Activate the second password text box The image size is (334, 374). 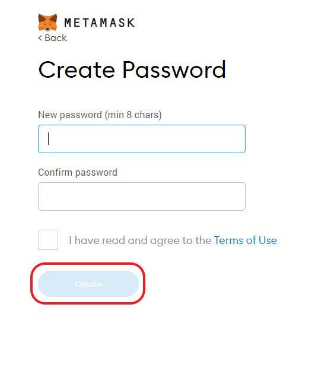pyautogui.click(x=142, y=196)
